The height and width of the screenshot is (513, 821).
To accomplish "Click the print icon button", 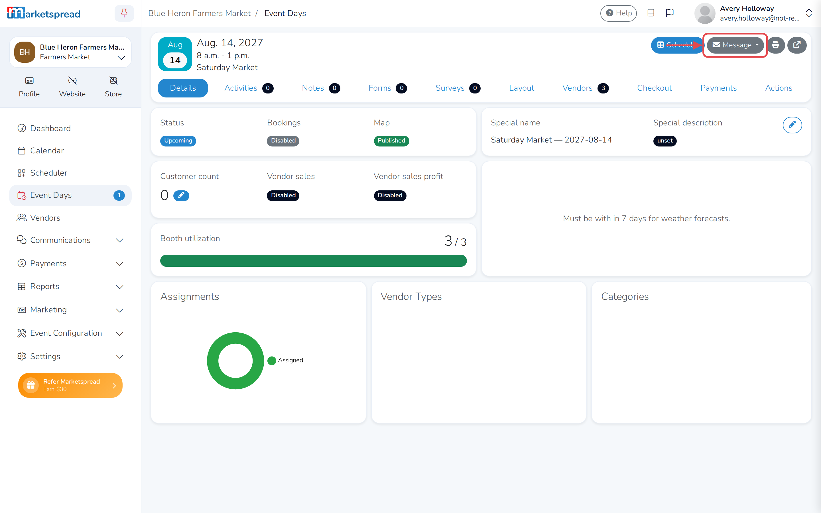I will coord(776,45).
